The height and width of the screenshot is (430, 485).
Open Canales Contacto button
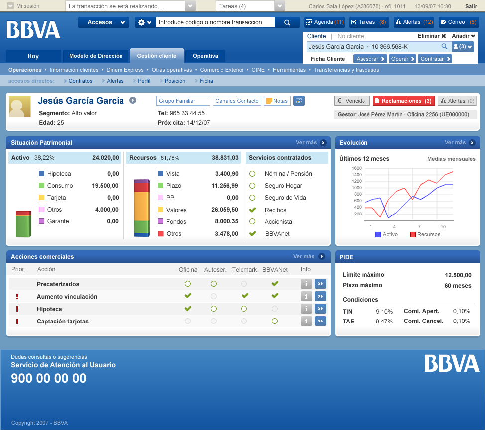click(237, 101)
